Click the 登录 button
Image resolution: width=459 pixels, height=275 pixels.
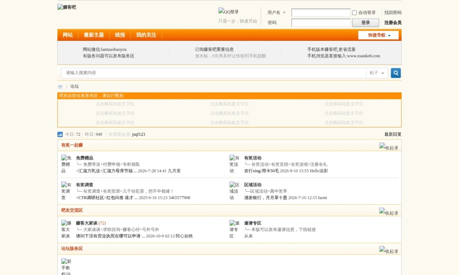[365, 22]
